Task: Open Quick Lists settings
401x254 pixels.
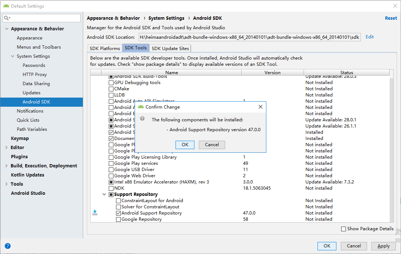Action: click(28, 120)
